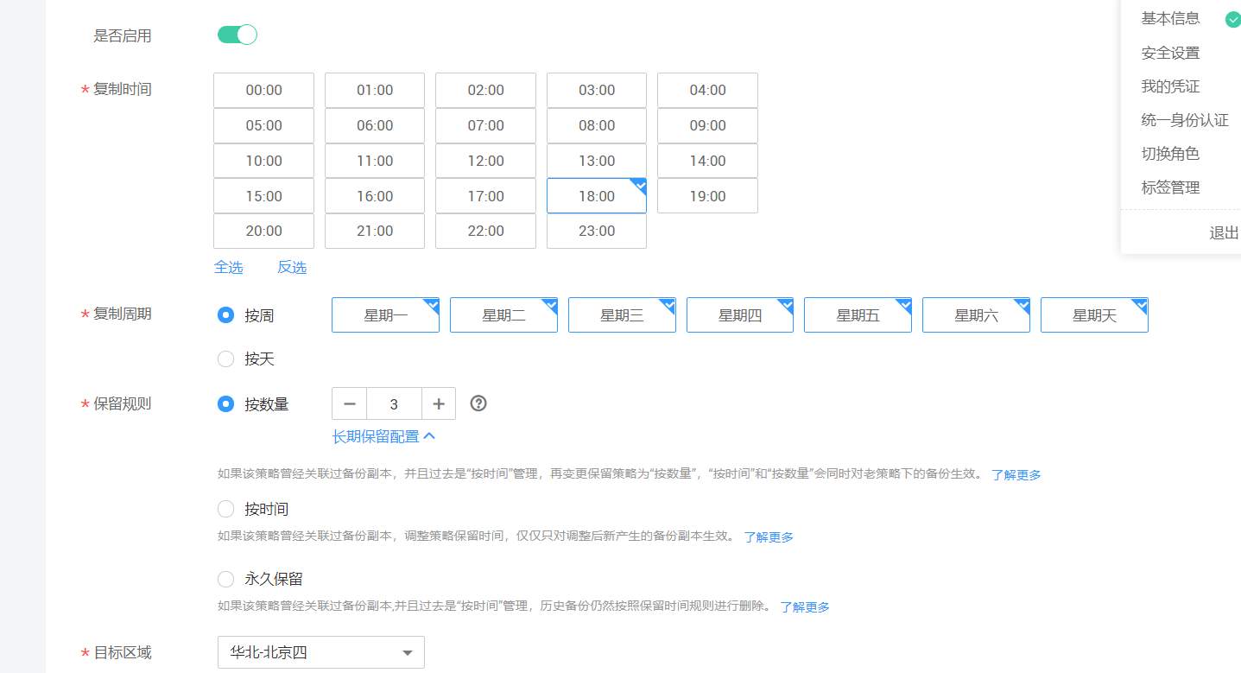Select the 00:00 replication time
The width and height of the screenshot is (1241, 673).
point(263,90)
